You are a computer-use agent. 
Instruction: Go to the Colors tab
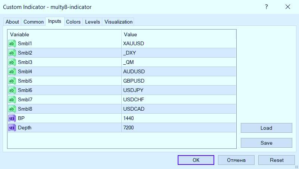(73, 22)
